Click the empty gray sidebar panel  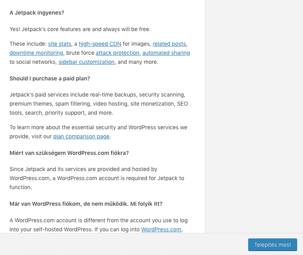(x=254, y=116)
